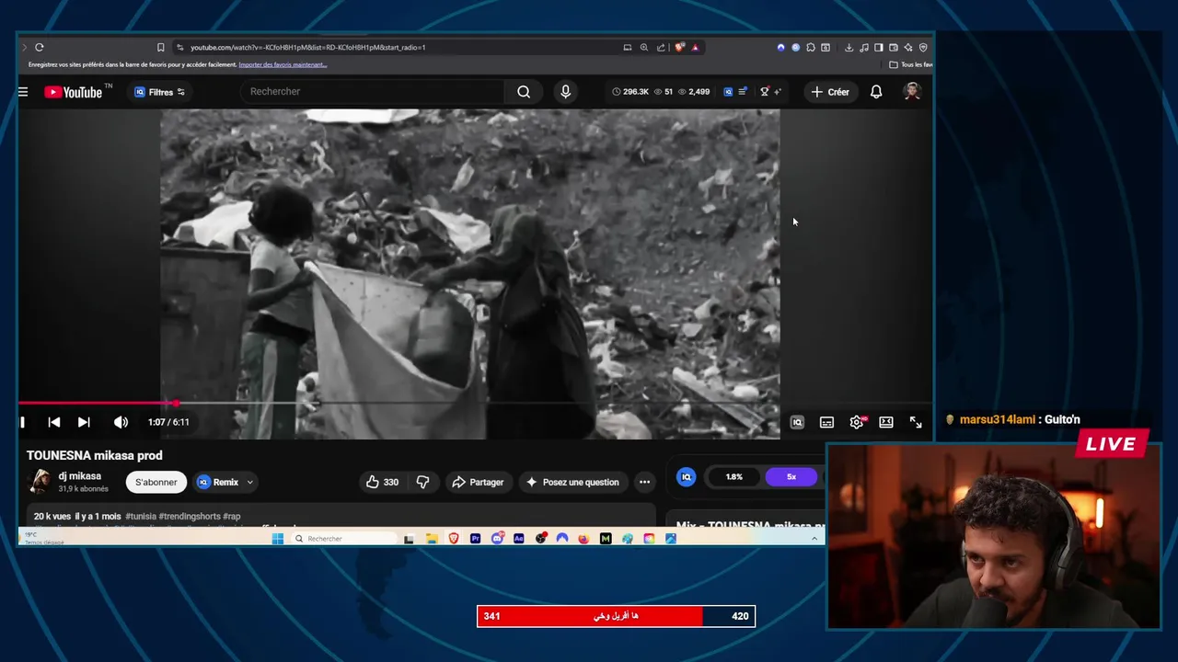Open File Explorer from taskbar

pos(432,539)
